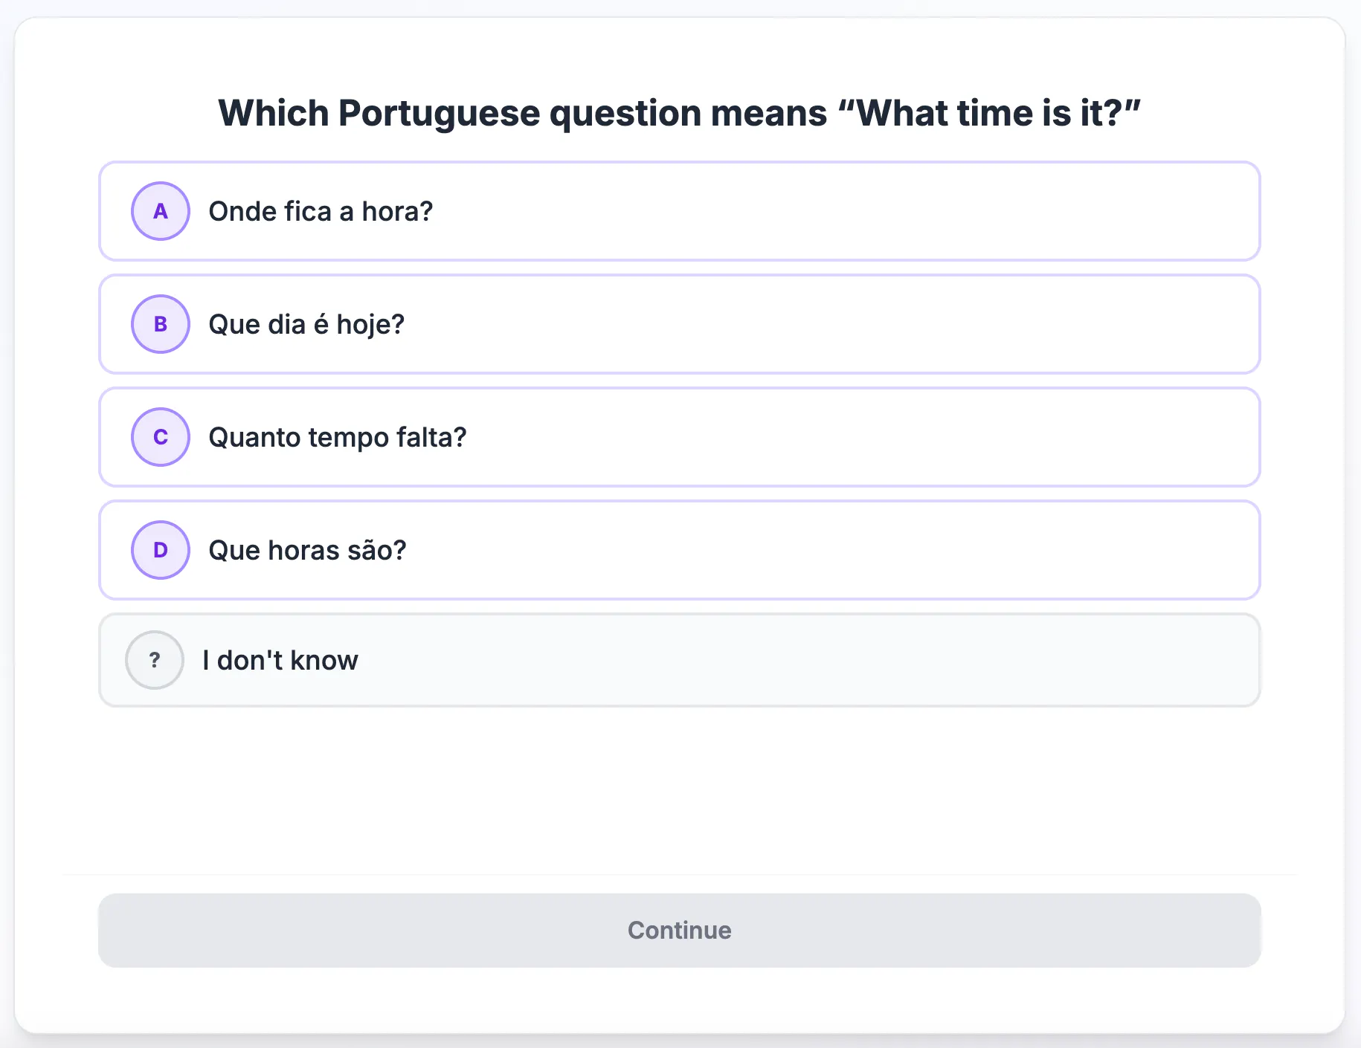The width and height of the screenshot is (1361, 1048).
Task: Click the 'I don't know' text label
Action: 280,660
